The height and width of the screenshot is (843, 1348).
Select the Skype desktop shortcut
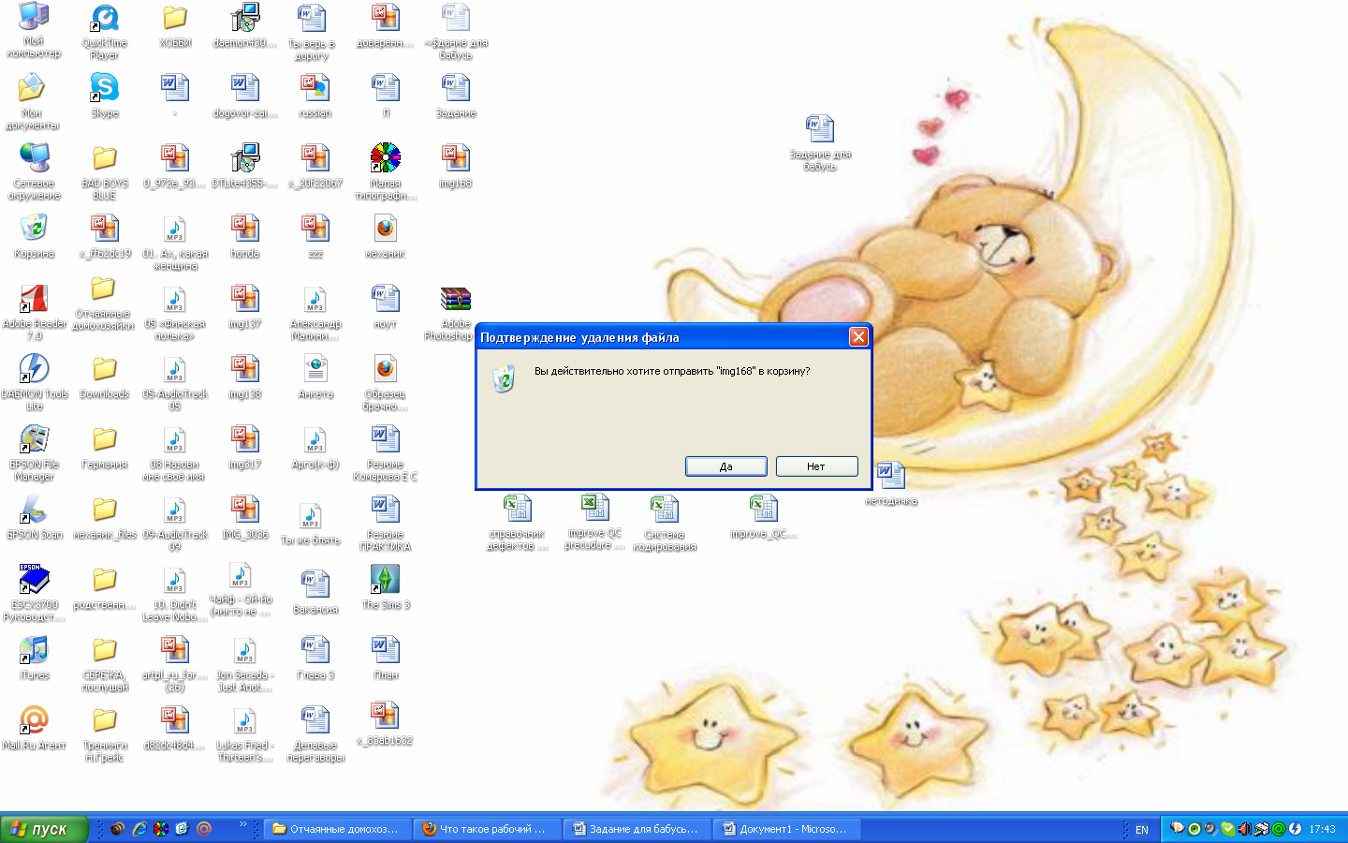tap(105, 96)
